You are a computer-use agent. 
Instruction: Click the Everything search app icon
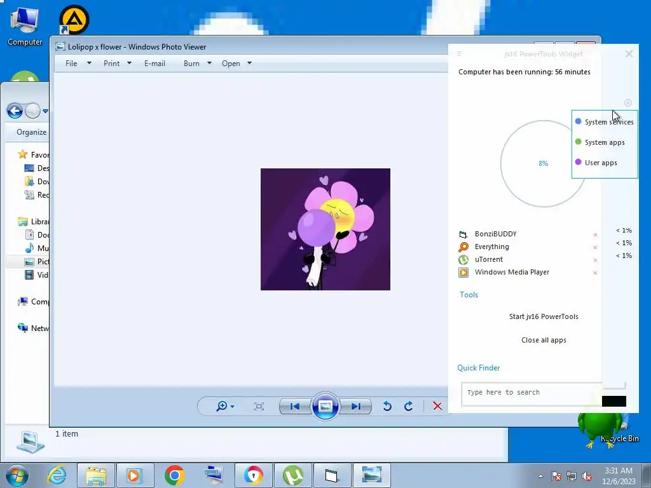coord(463,247)
